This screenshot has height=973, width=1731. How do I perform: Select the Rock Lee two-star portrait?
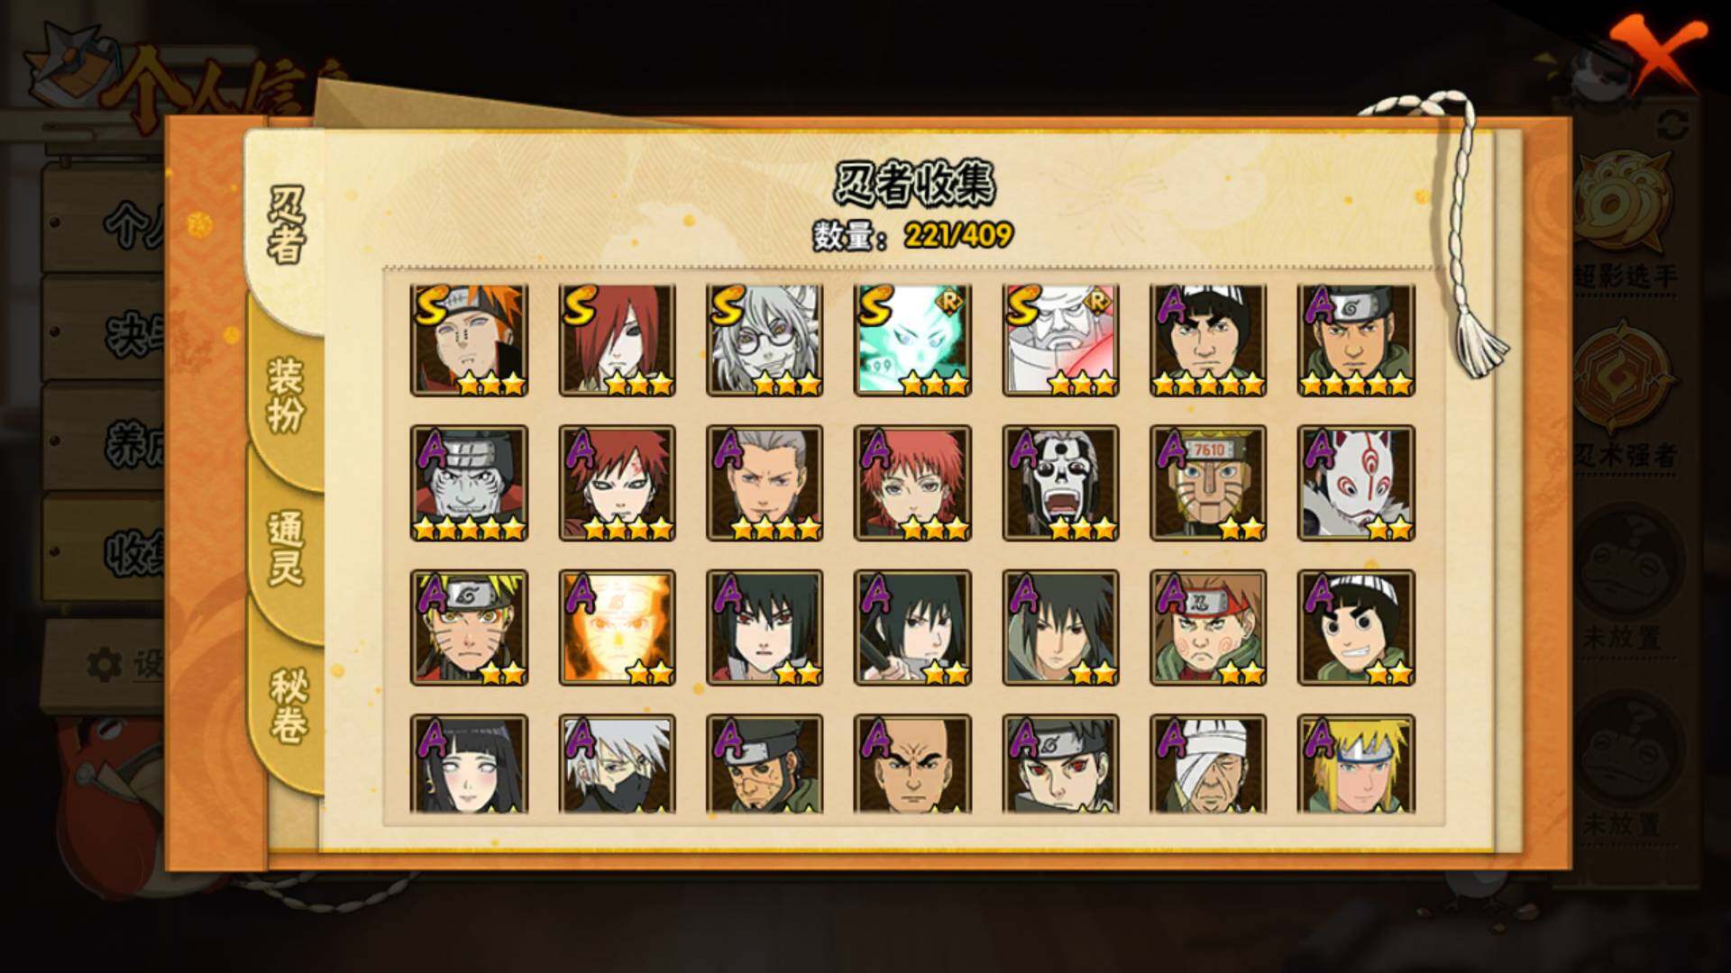[x=1356, y=627]
